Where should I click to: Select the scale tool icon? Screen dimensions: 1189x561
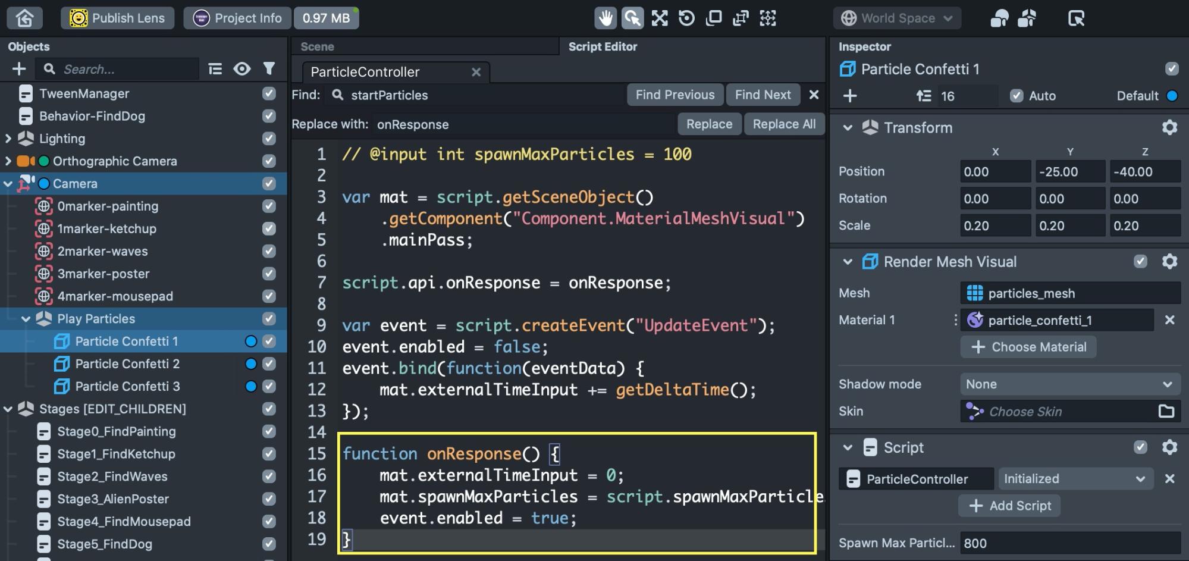713,18
